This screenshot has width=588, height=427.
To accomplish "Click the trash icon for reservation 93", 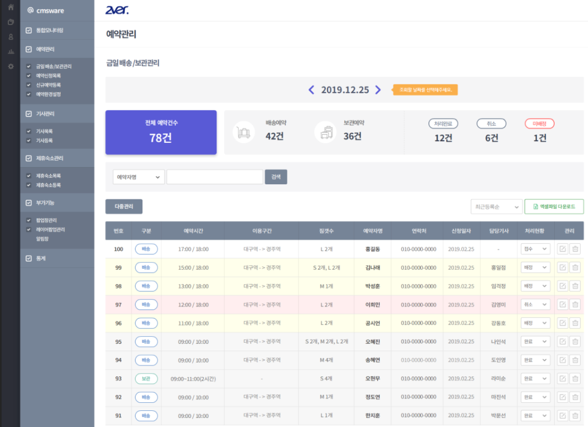I will [575, 379].
